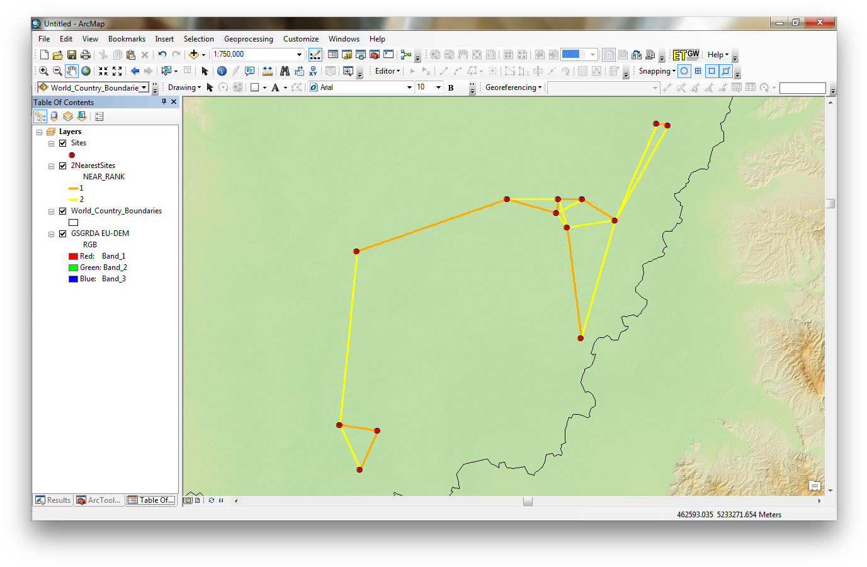Click the Full Extent globe icon
Screen dimensions: 867x567
click(x=86, y=70)
